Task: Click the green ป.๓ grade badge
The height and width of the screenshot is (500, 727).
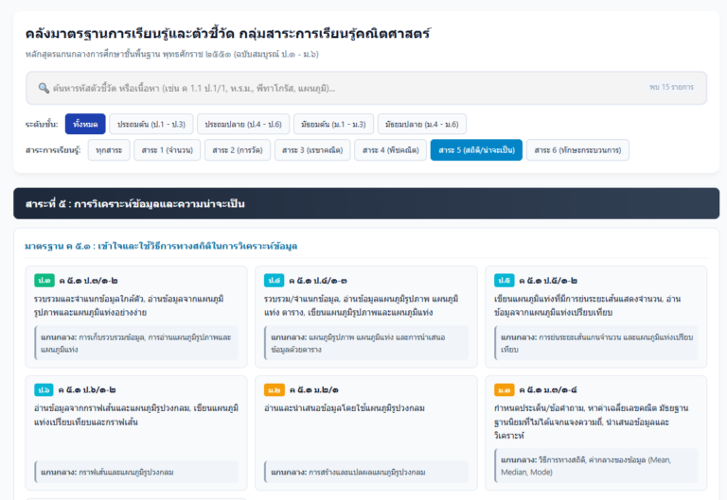Action: [44, 281]
